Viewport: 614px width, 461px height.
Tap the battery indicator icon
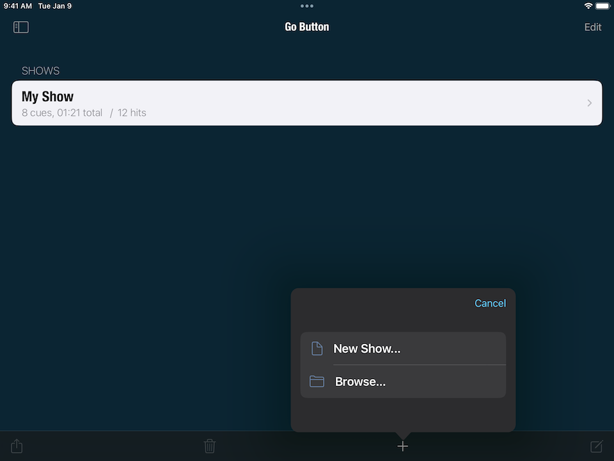click(603, 6)
